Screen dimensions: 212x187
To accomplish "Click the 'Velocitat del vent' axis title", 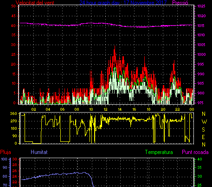I will pyautogui.click(x=35, y=3).
